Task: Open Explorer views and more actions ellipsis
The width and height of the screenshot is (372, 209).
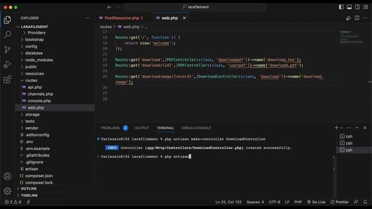Action: (x=88, y=18)
